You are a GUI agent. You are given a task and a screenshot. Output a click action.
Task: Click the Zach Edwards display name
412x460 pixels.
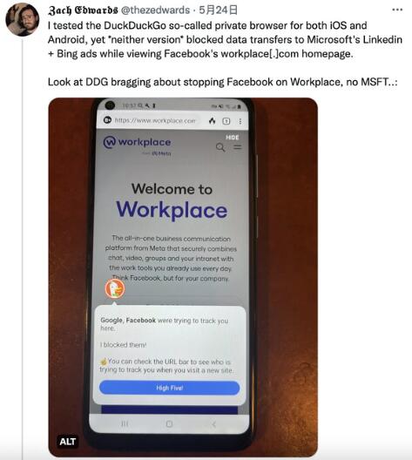84,10
